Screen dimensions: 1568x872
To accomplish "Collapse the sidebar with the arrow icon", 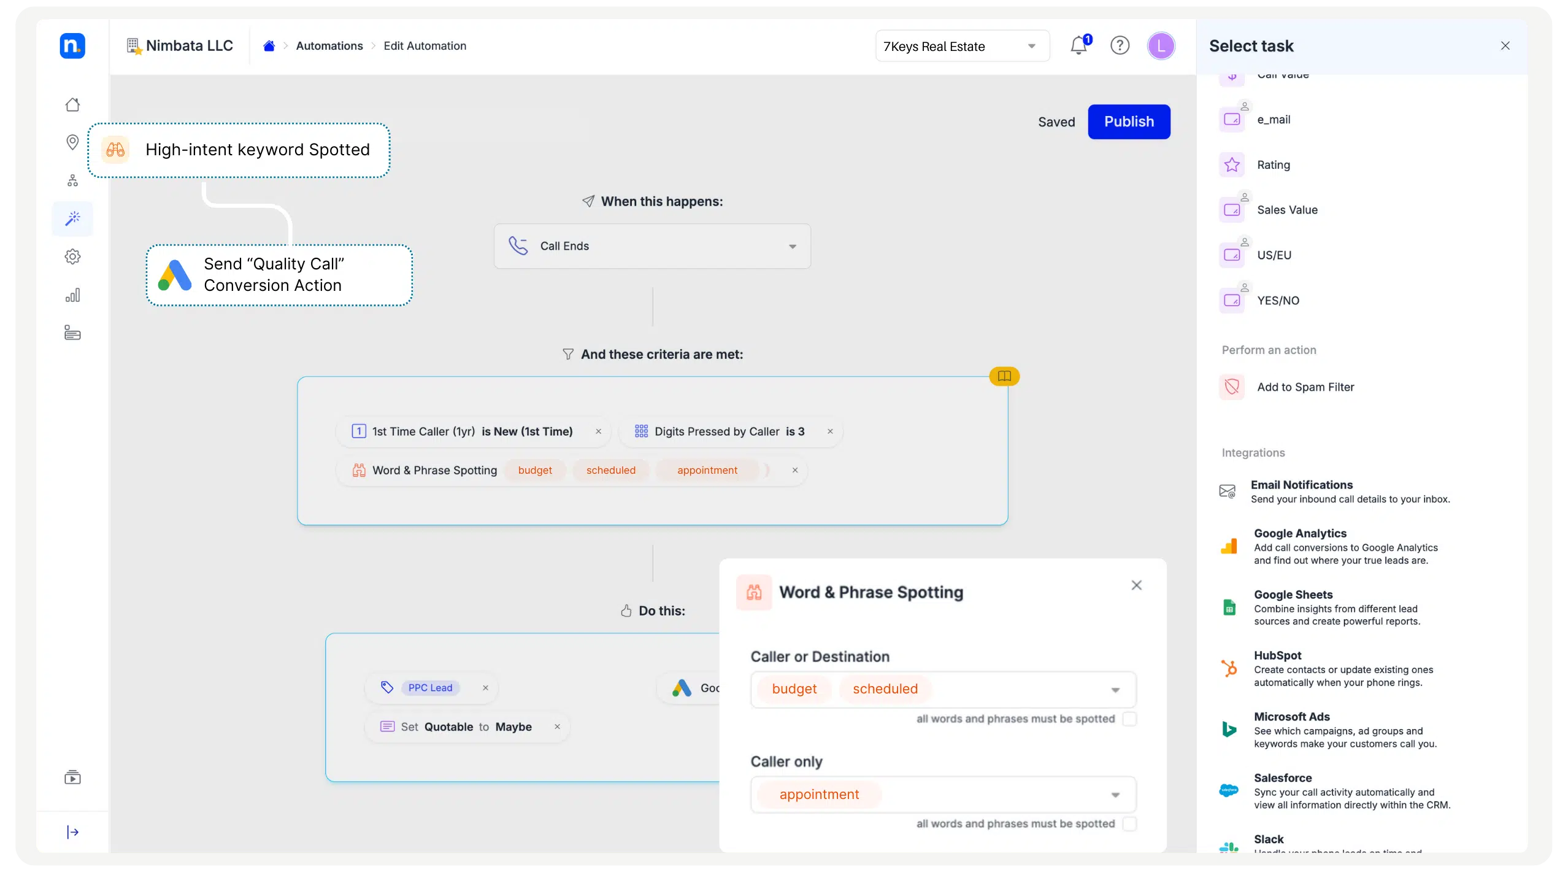I will pyautogui.click(x=72, y=832).
